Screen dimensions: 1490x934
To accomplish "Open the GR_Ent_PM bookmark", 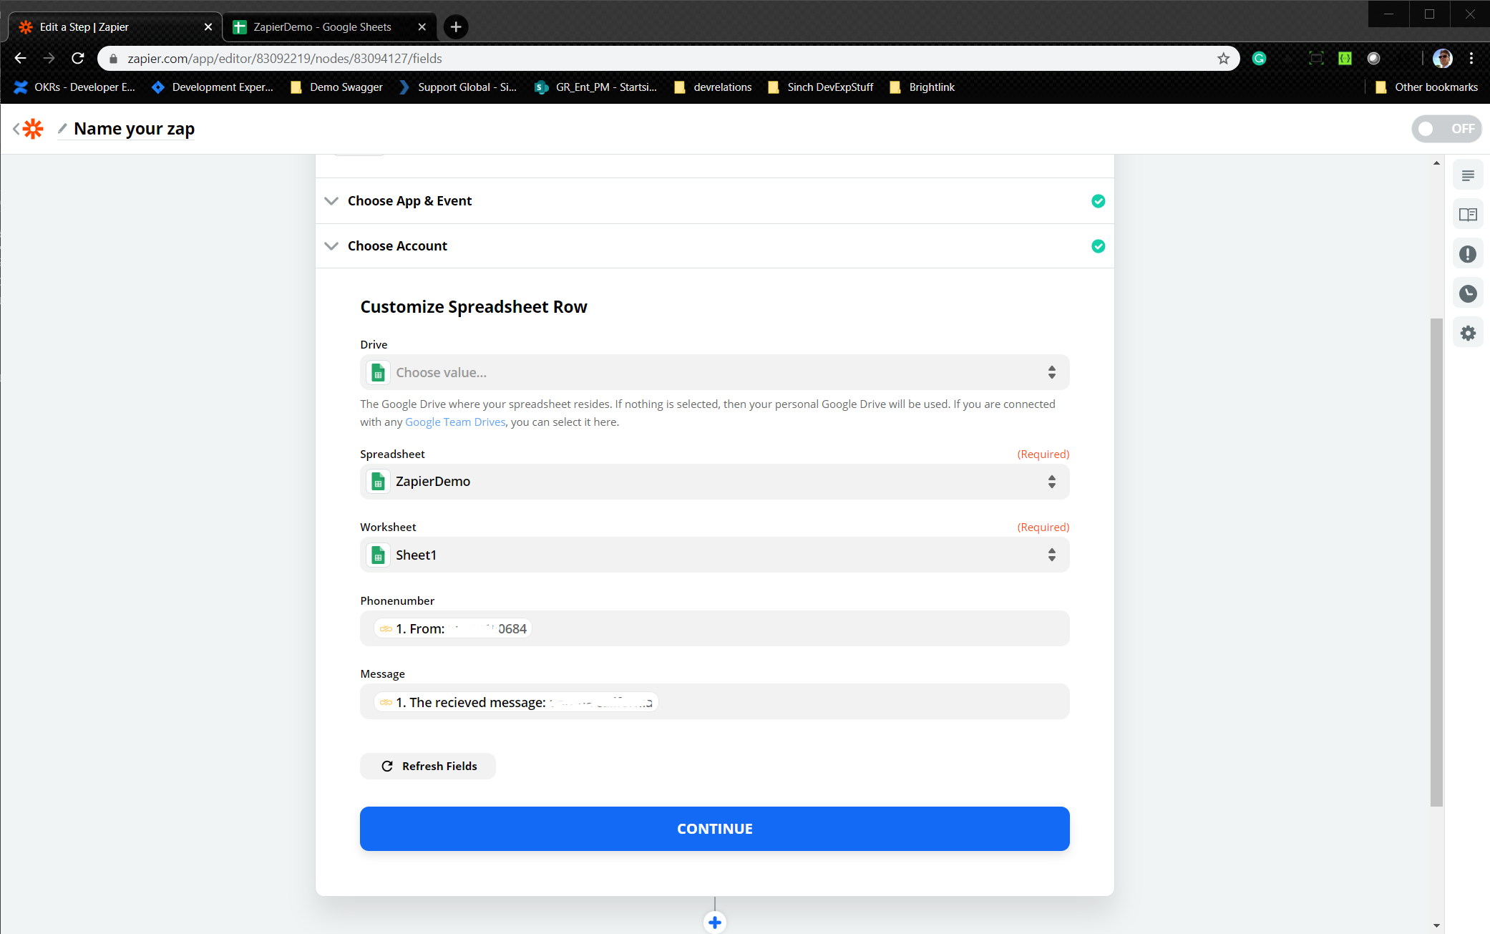I will click(x=596, y=87).
